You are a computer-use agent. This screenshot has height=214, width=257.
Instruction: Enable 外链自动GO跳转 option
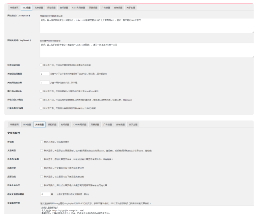coord(41,100)
